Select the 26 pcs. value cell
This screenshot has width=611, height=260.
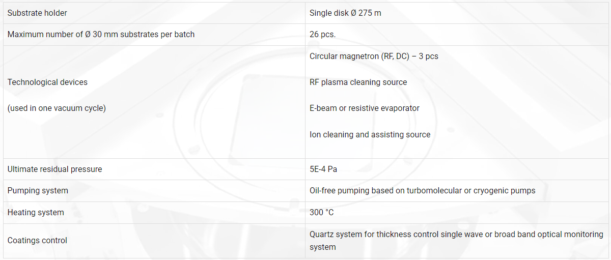point(457,35)
